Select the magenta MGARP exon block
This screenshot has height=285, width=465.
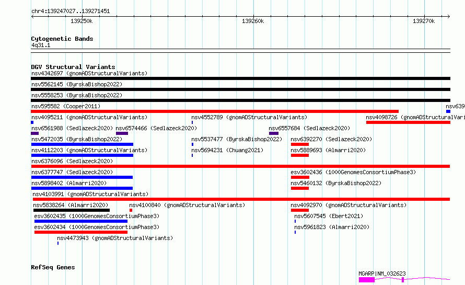(367, 280)
